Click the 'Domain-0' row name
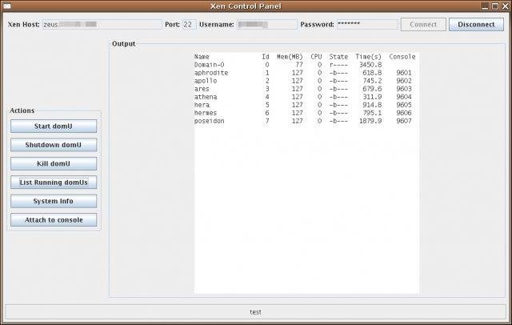The image size is (512, 325). coord(210,65)
